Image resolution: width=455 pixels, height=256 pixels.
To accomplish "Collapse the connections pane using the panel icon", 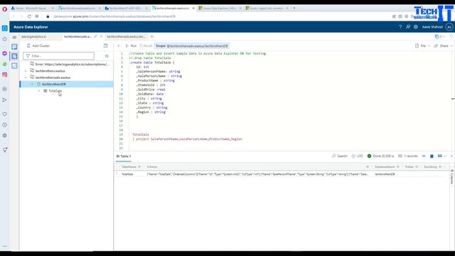I will coord(105,46).
